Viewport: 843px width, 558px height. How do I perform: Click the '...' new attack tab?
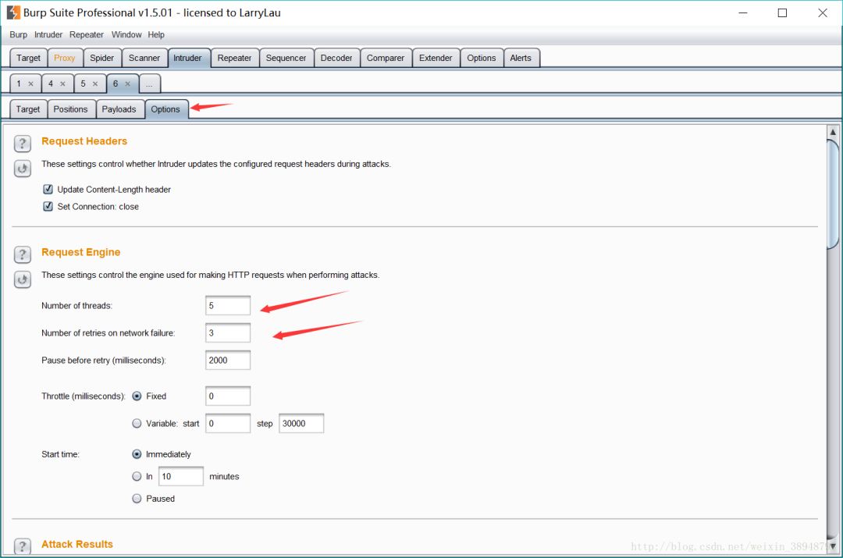click(x=149, y=84)
